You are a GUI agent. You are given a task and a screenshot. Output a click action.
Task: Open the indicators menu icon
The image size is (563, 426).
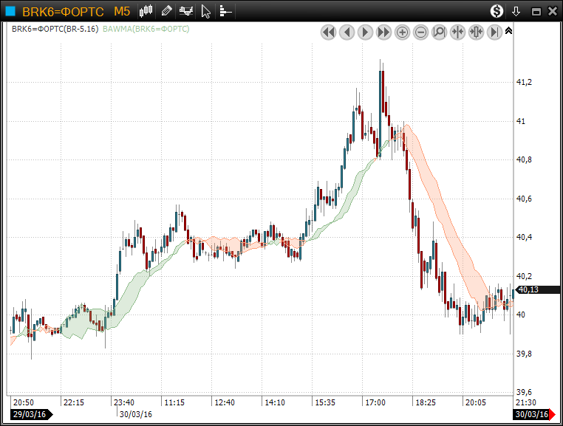186,11
